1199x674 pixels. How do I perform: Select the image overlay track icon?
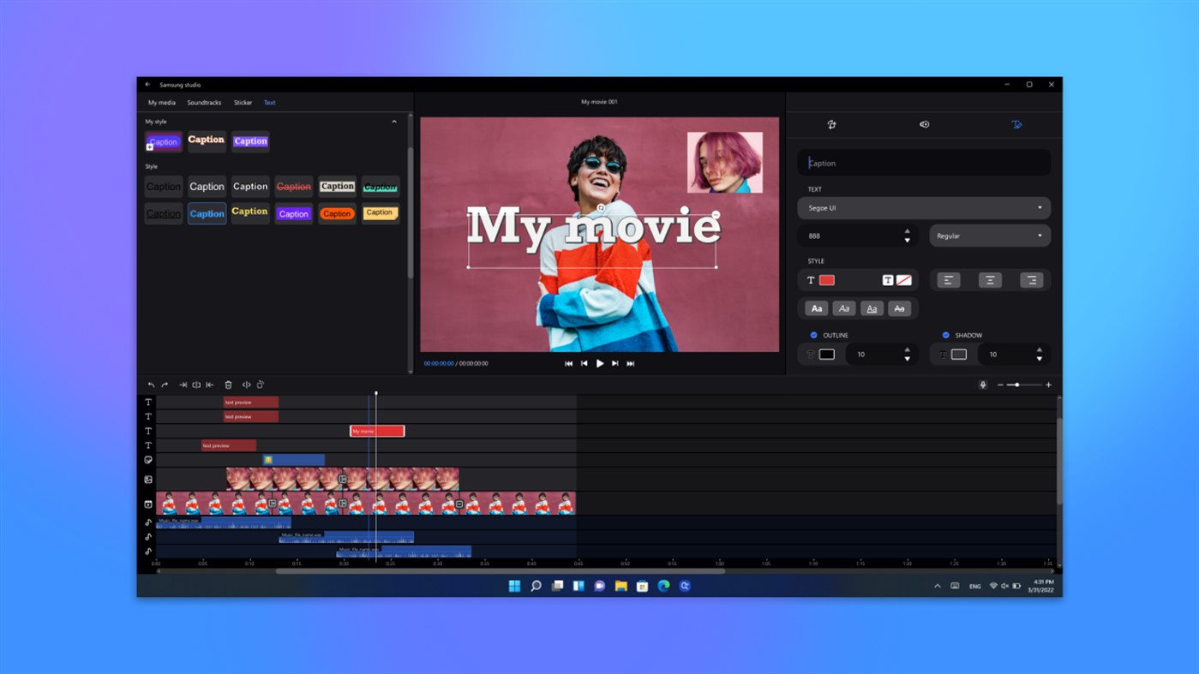point(148,480)
